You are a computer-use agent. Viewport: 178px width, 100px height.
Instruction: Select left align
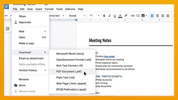(x=152, y=16)
